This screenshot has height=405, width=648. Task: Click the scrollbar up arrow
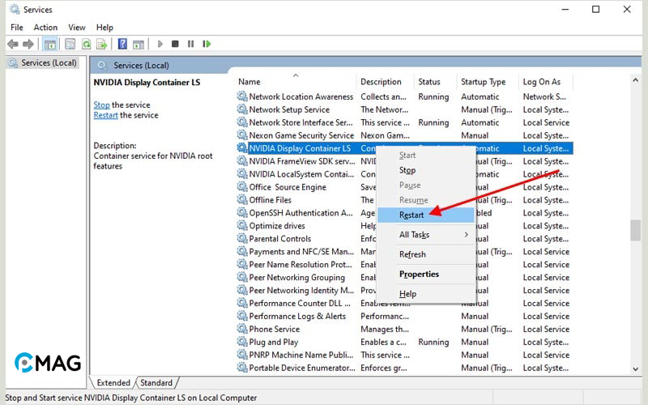(635, 80)
